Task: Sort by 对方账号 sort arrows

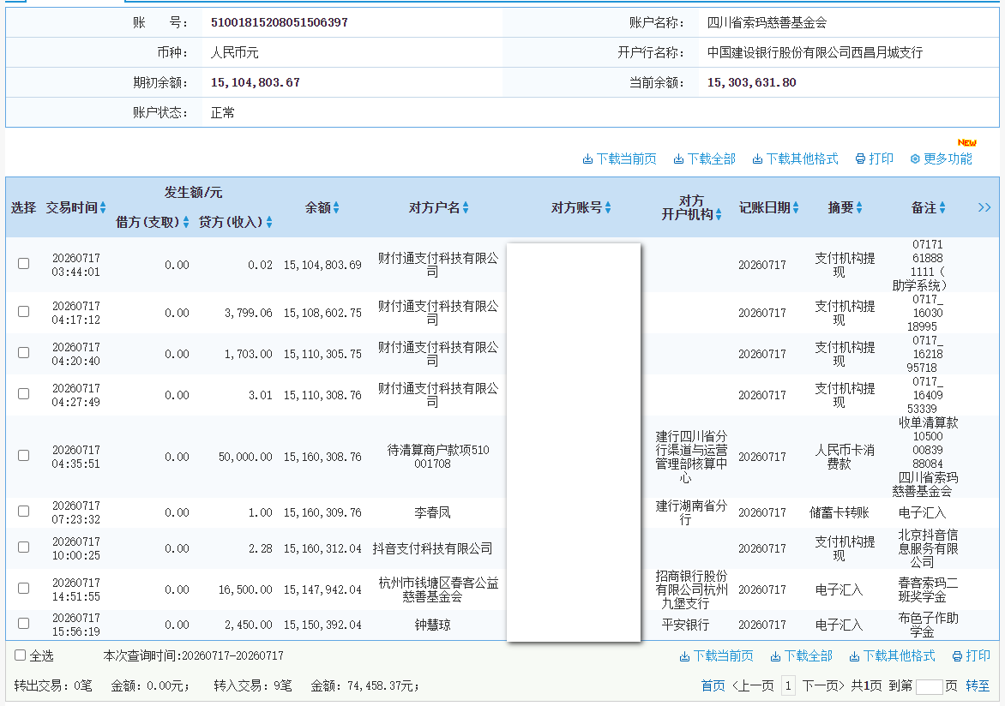Action: pyautogui.click(x=608, y=207)
